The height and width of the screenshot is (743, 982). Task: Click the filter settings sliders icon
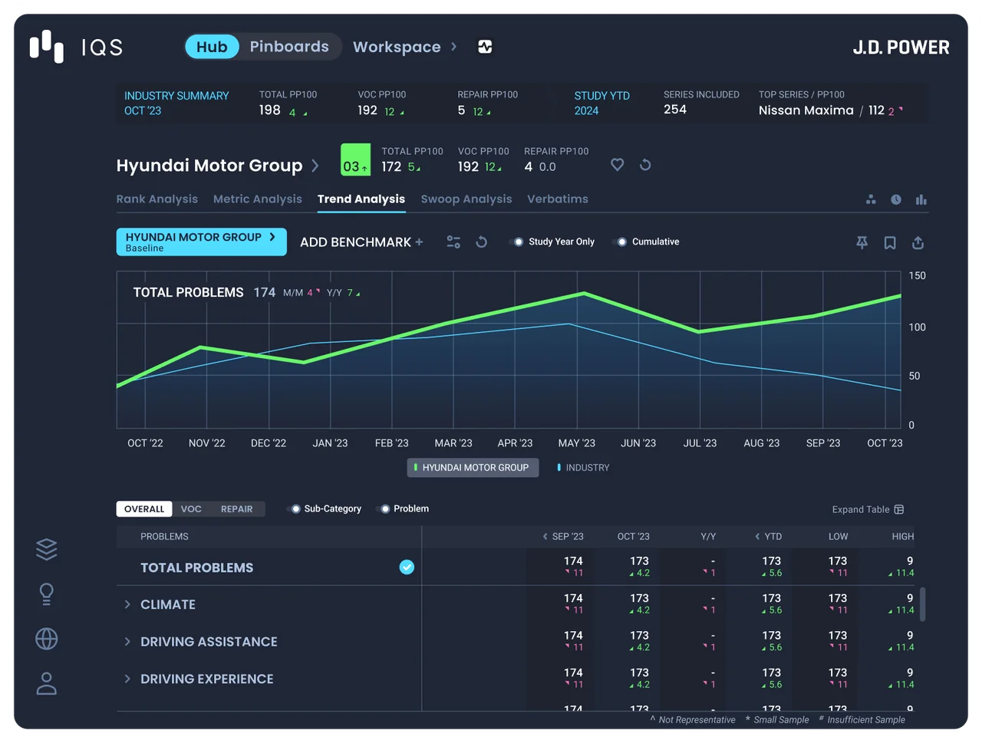(453, 242)
